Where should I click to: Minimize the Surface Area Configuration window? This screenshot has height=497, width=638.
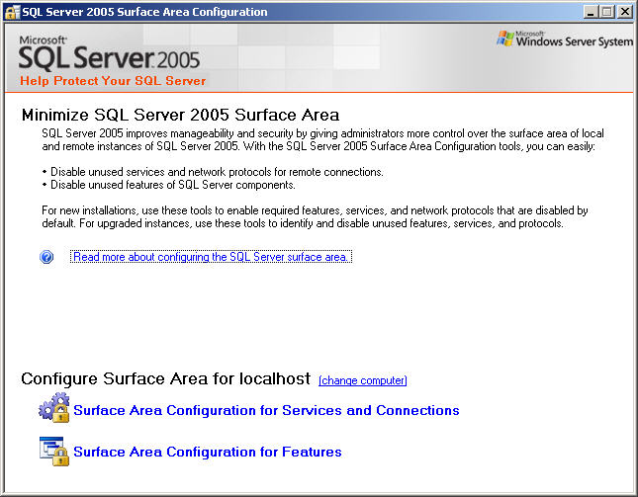(590, 12)
